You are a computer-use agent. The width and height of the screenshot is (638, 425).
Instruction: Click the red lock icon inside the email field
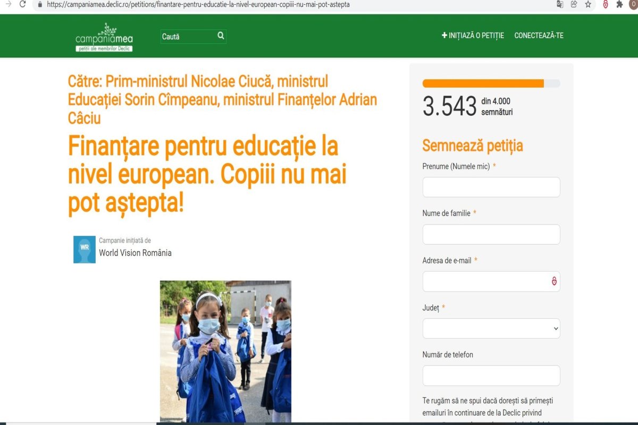554,282
